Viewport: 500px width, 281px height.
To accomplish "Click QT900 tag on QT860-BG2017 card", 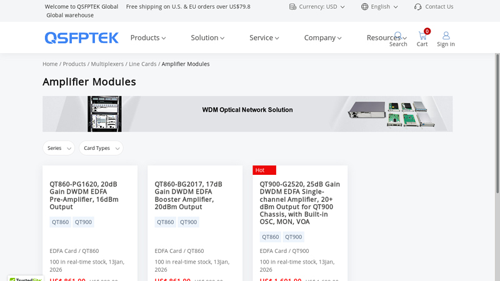I will (x=188, y=222).
